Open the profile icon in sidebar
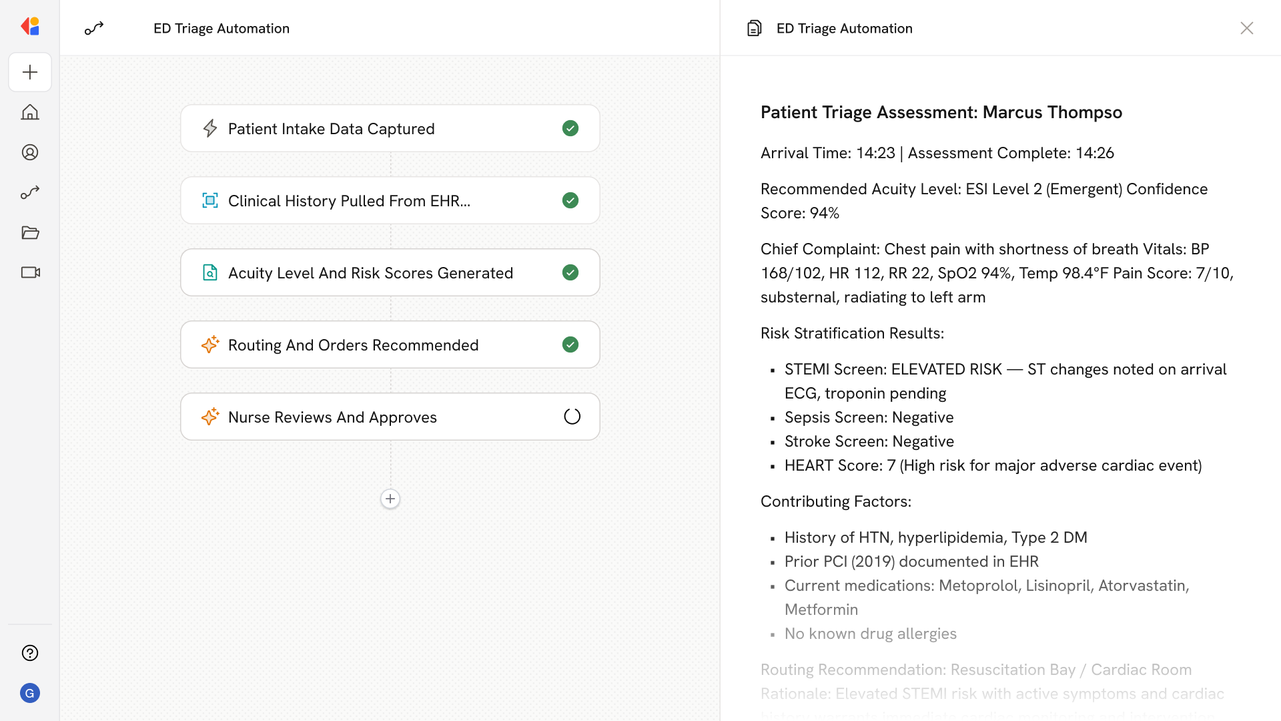Screen dimensions: 1281x721 30,152
